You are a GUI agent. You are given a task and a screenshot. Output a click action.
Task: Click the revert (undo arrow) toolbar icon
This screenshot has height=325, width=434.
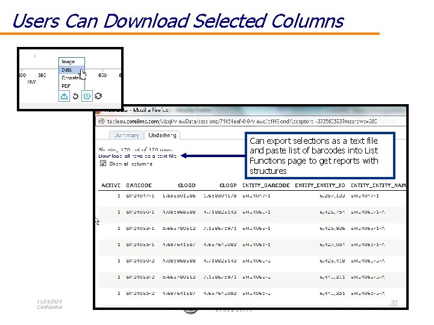pyautogui.click(x=75, y=96)
